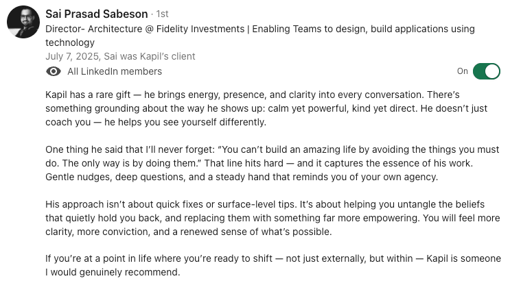Turn off the recommendation visibility switch
Viewport: 510px width, 283px height.
pos(486,71)
